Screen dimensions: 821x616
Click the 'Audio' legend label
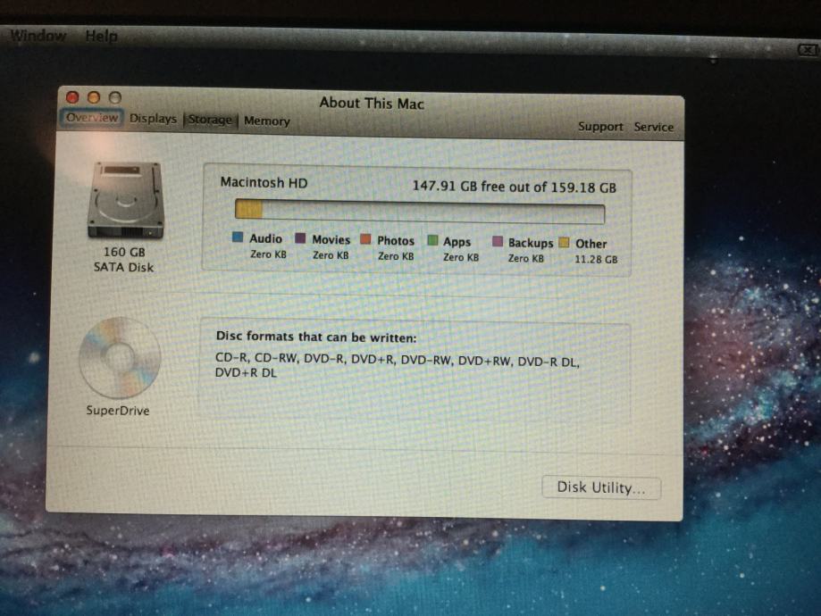click(266, 238)
